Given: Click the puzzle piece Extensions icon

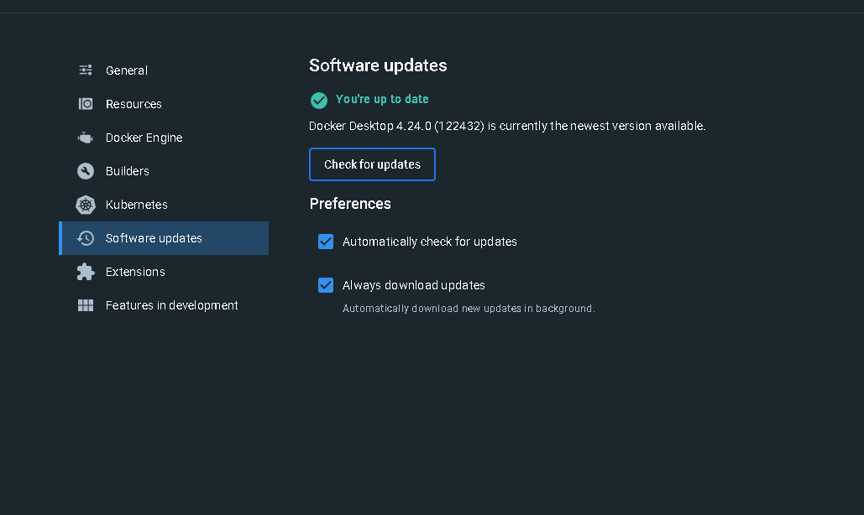Looking at the screenshot, I should tap(86, 272).
